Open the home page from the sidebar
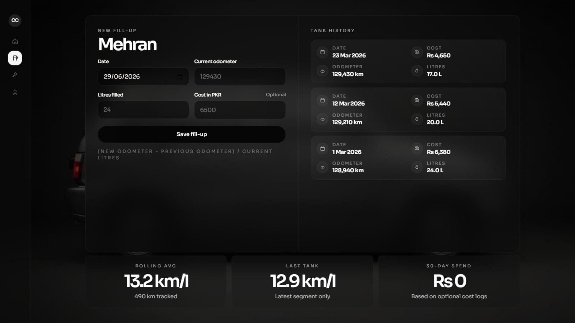 click(x=15, y=41)
